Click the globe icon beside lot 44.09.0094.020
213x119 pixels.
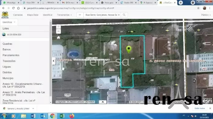coord(4,35)
